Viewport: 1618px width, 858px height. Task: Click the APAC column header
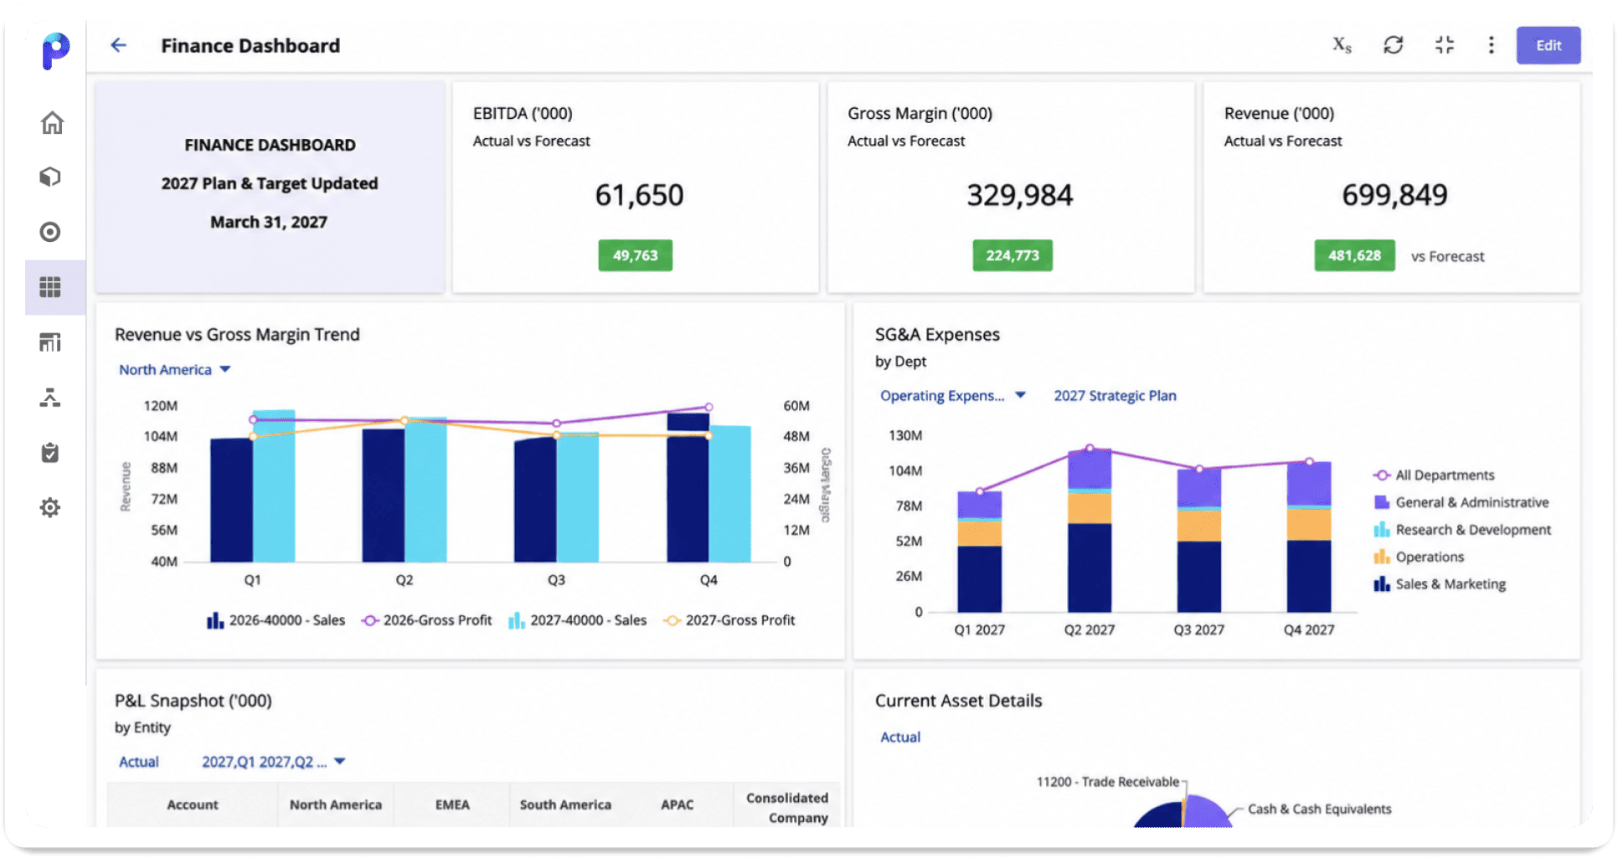coord(678,805)
